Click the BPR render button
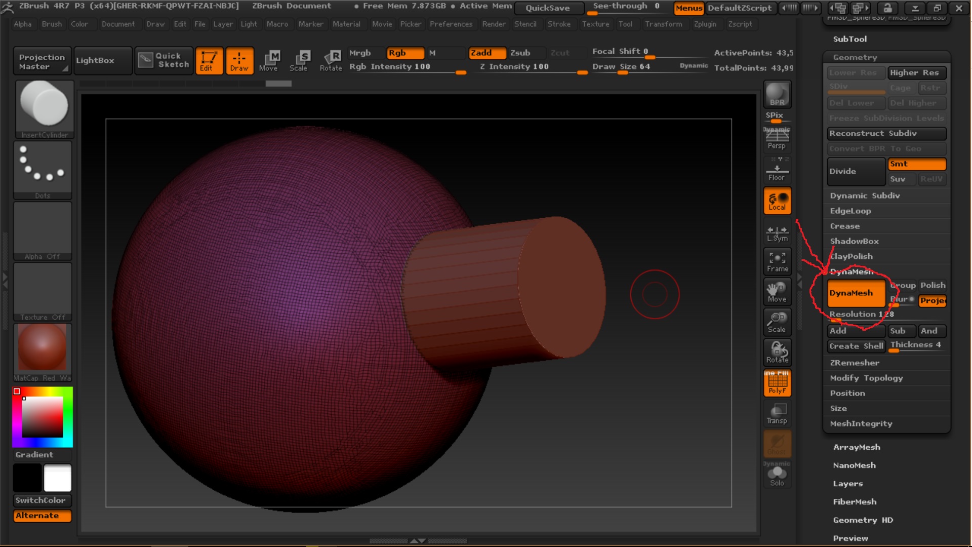This screenshot has width=972, height=547. [x=777, y=94]
